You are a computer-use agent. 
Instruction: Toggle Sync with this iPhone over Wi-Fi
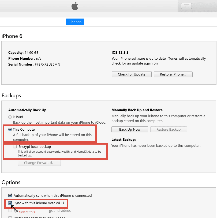click(10, 203)
